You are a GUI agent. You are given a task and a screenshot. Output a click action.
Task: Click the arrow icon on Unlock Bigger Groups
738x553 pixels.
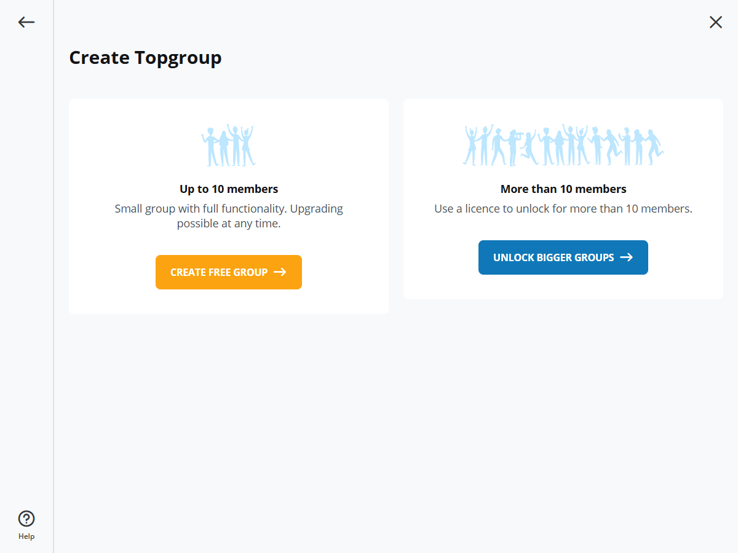pos(626,257)
